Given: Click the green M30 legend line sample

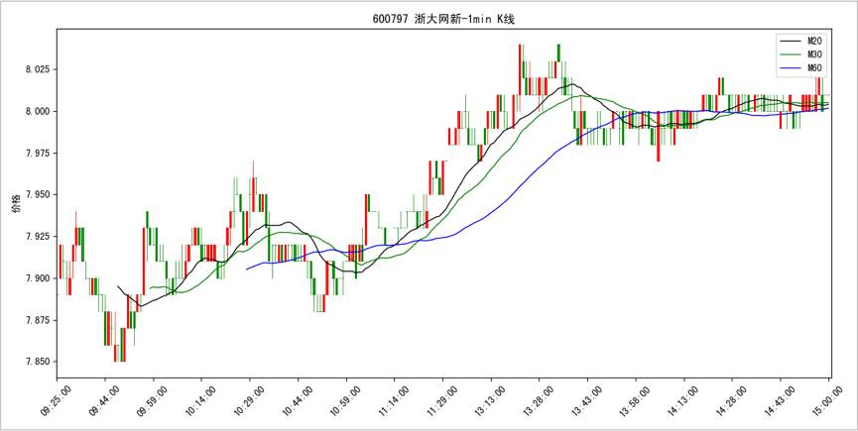Looking at the screenshot, I should pyautogui.click(x=791, y=54).
